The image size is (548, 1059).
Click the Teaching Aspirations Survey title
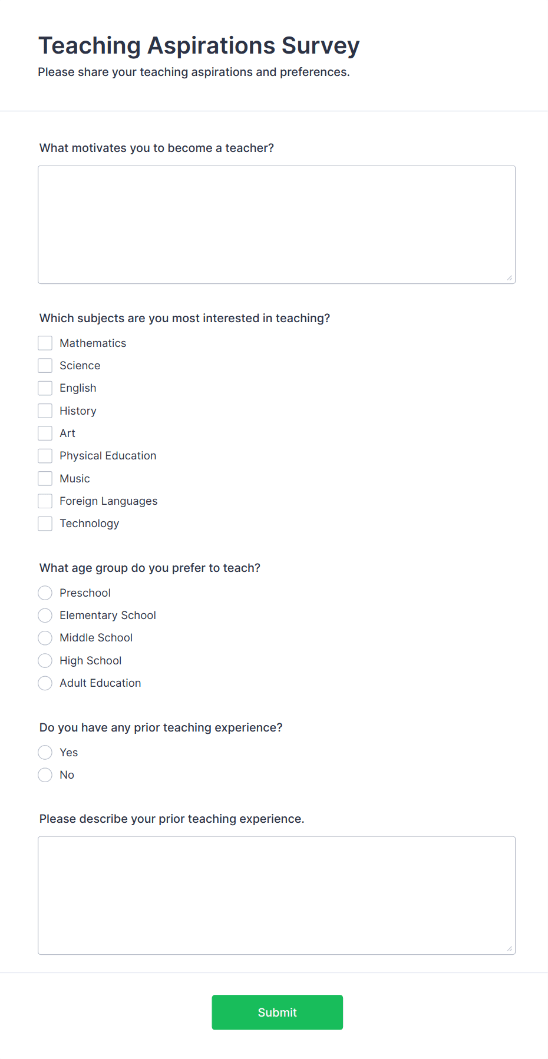tap(199, 45)
